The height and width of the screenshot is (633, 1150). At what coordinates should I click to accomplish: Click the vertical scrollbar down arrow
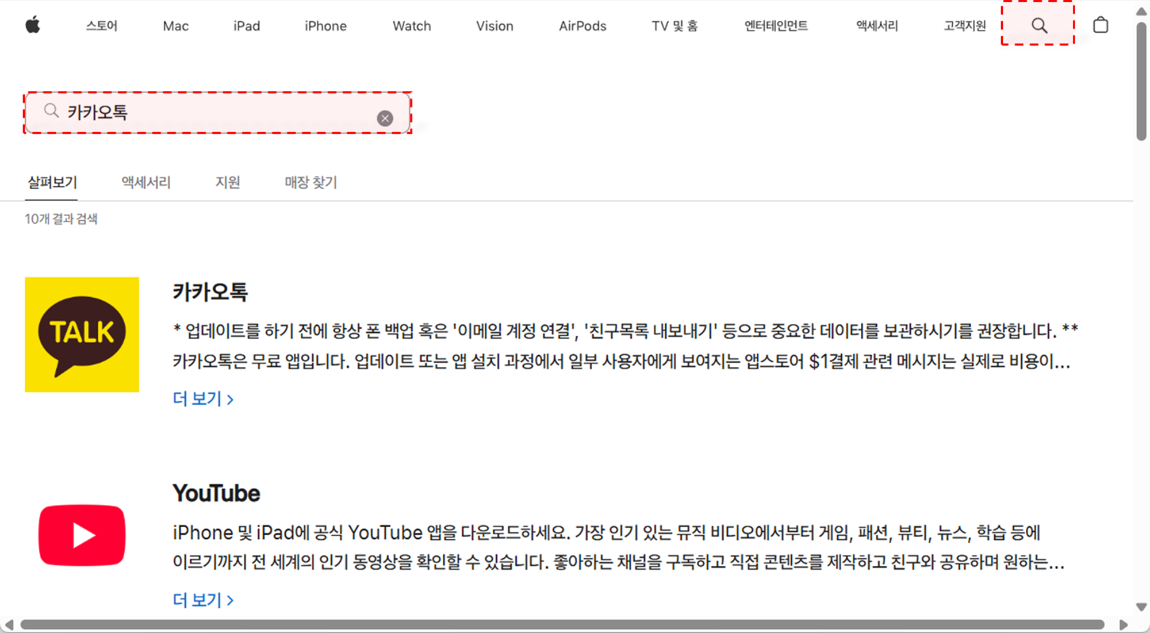tap(1141, 607)
